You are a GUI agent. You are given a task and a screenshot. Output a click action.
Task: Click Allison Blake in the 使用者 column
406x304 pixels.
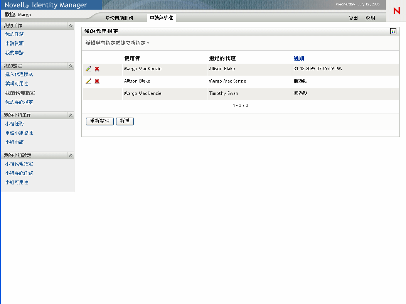click(x=137, y=81)
